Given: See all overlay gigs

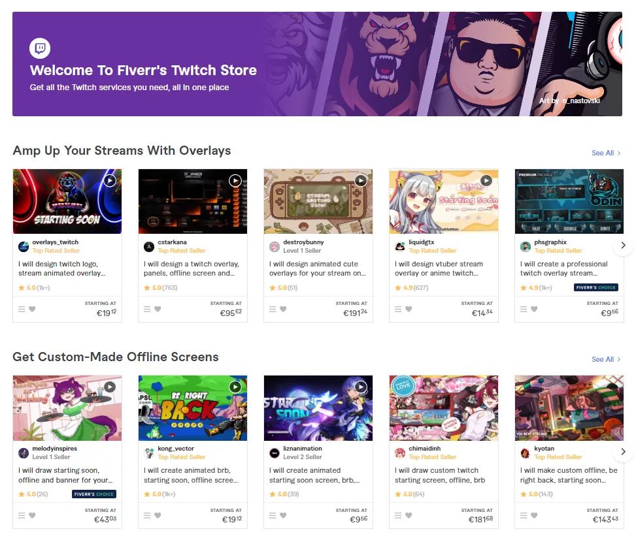Looking at the screenshot, I should [x=606, y=153].
